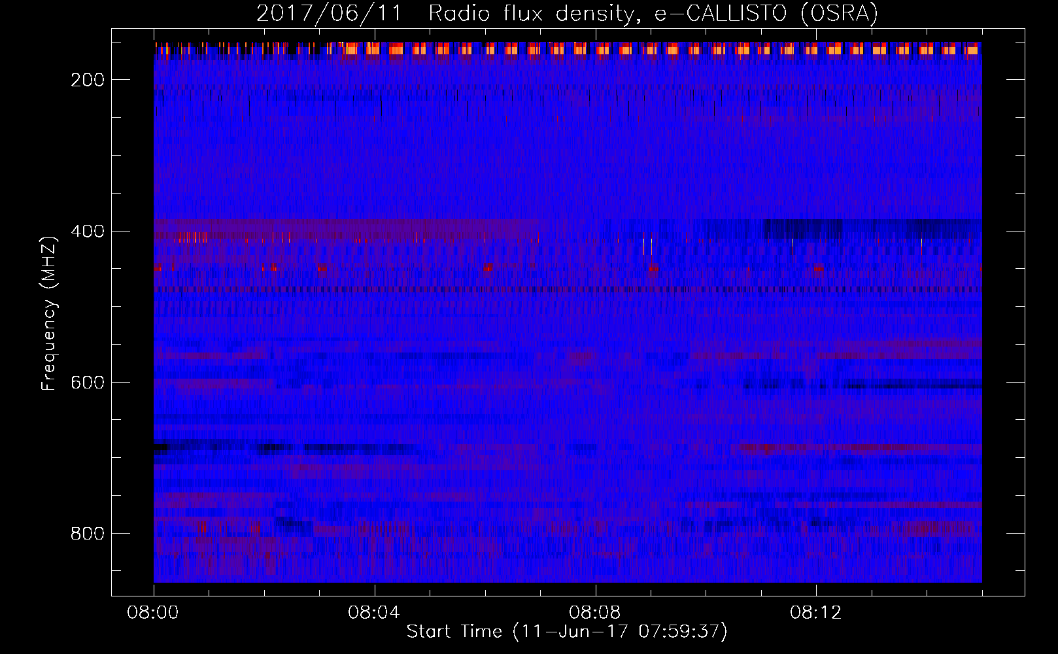Click the '200' frequency tick label
1058x654 pixels.
88,80
